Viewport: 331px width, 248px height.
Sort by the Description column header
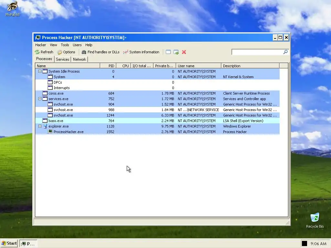click(251, 66)
